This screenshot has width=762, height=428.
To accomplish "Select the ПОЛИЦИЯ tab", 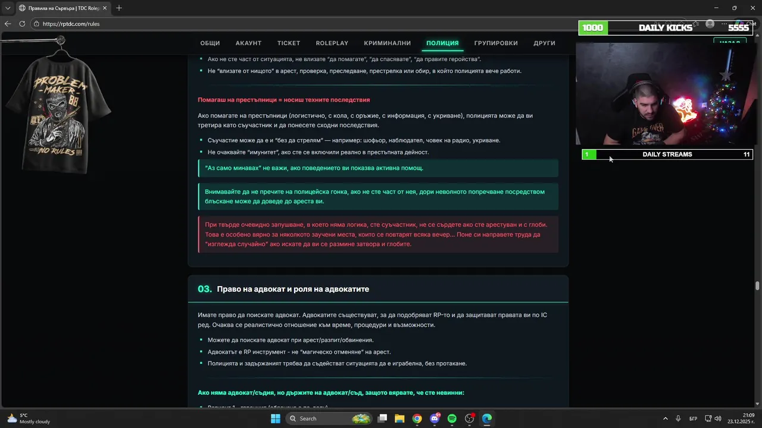I will pos(442,43).
